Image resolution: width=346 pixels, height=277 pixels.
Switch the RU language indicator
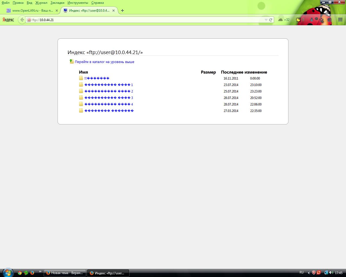[x=302, y=272]
